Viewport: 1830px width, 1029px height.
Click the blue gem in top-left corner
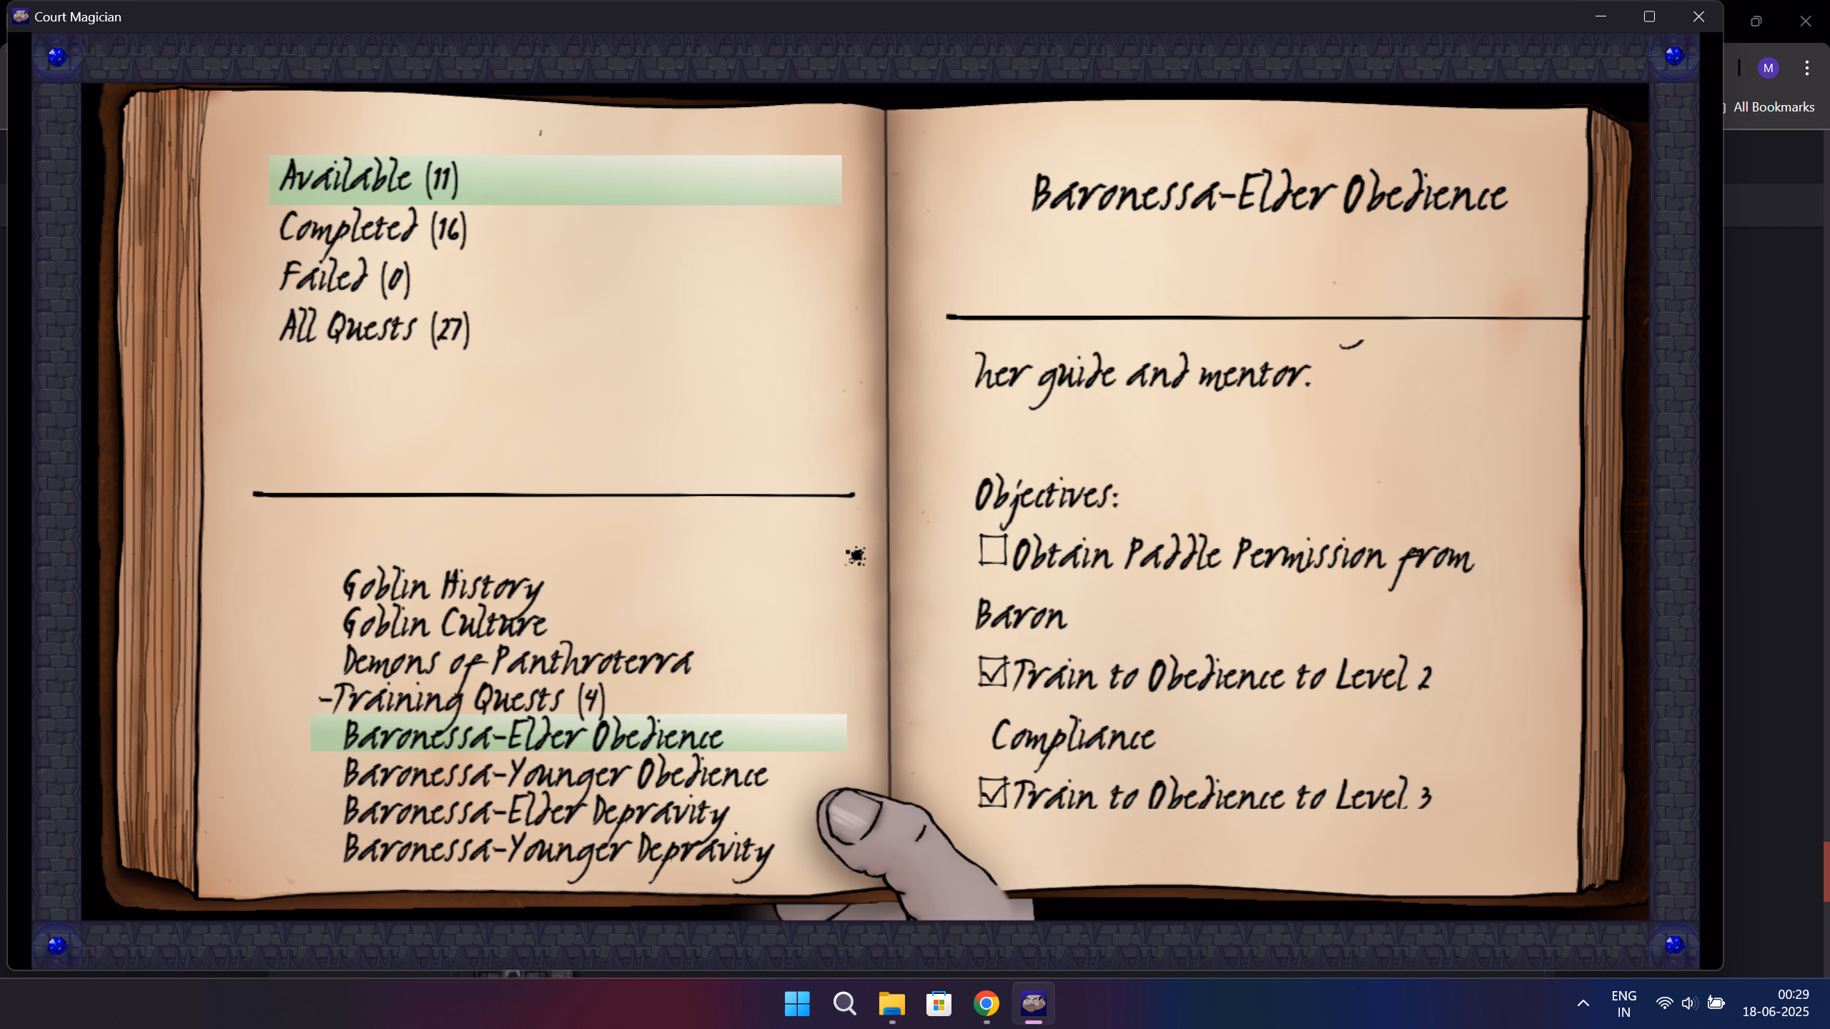click(56, 56)
